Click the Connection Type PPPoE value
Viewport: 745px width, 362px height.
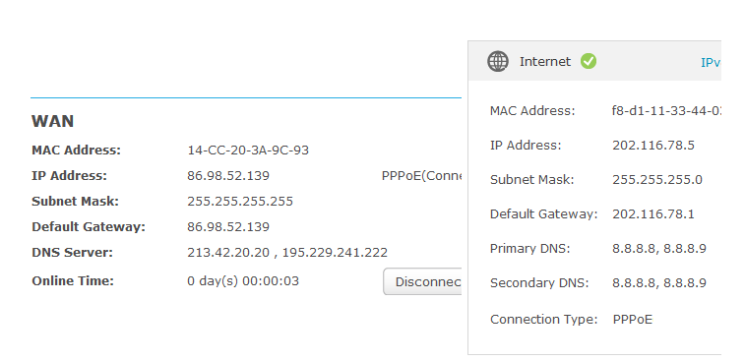point(633,320)
